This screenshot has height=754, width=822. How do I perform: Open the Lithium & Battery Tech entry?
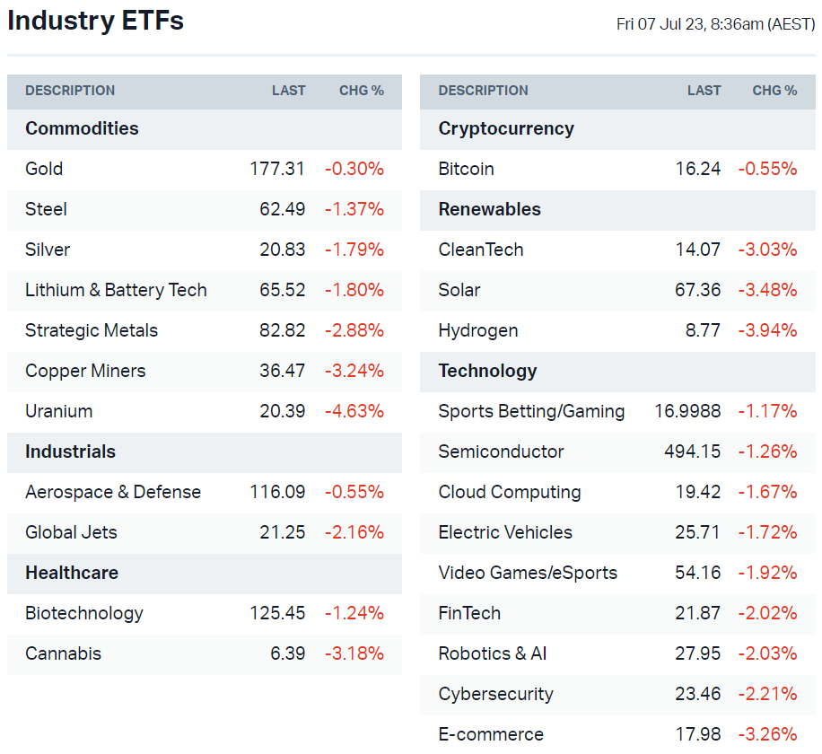tap(116, 290)
